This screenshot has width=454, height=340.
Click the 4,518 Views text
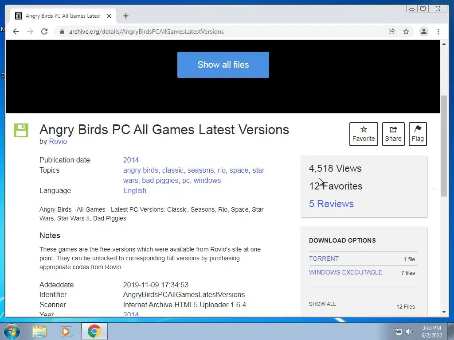(x=335, y=168)
